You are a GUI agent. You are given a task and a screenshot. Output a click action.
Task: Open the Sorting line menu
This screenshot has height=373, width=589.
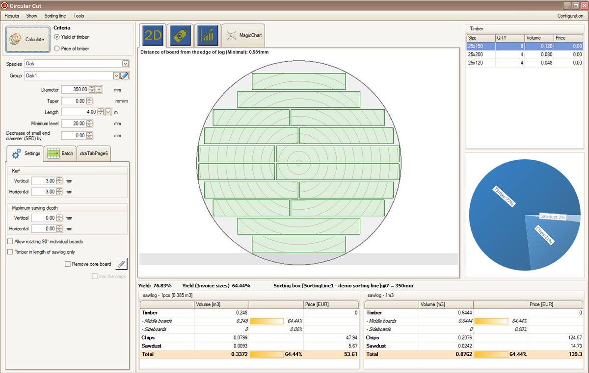click(55, 15)
